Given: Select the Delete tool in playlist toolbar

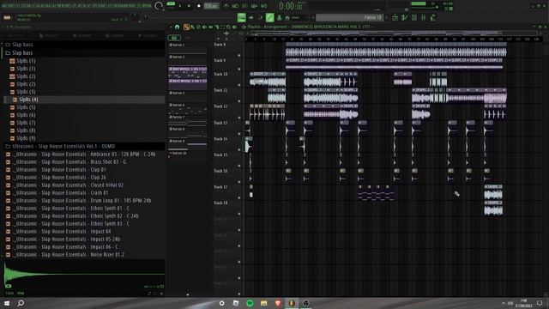Looking at the screenshot, I should (x=198, y=27).
